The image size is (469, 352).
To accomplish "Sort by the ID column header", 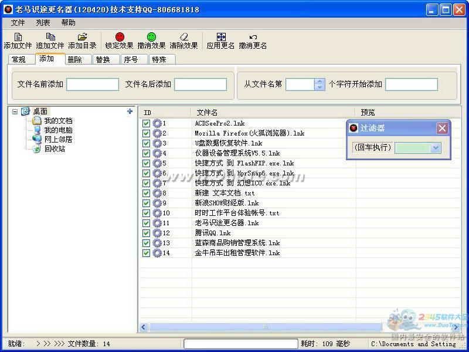I will tap(165, 113).
